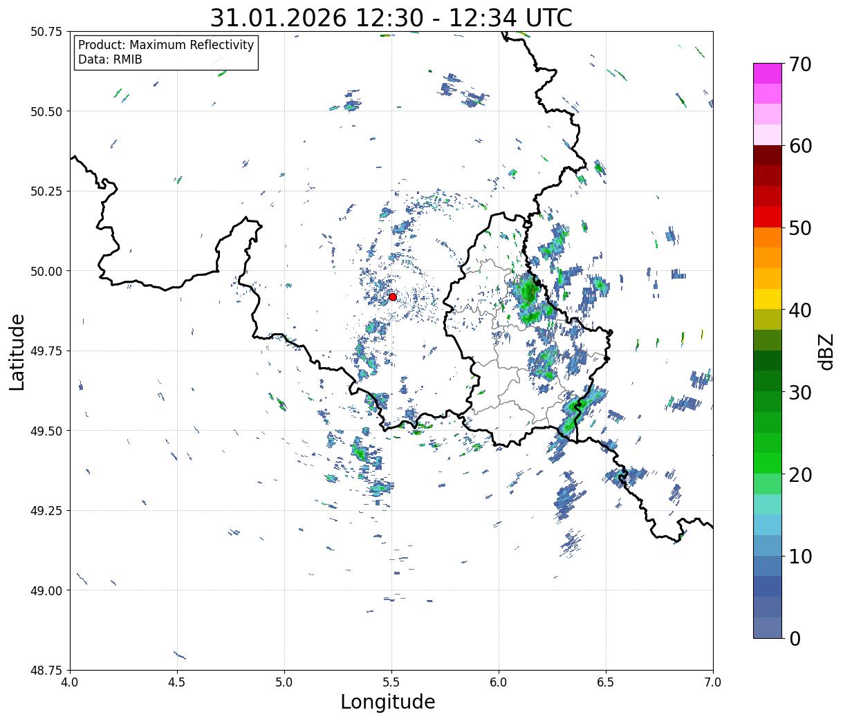Click the colorbar tick label 60

coord(799,146)
